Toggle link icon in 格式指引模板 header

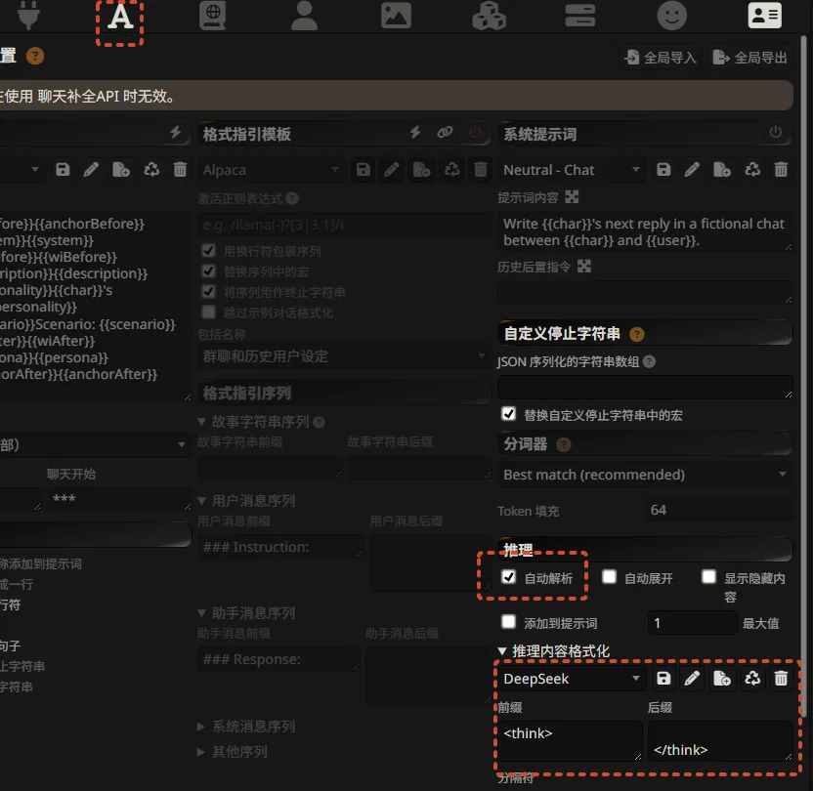pos(445,132)
